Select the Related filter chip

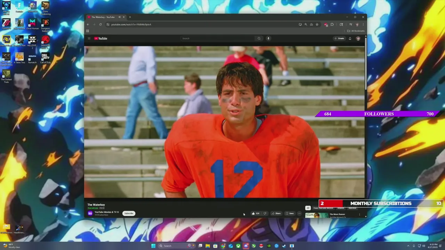(x=341, y=208)
